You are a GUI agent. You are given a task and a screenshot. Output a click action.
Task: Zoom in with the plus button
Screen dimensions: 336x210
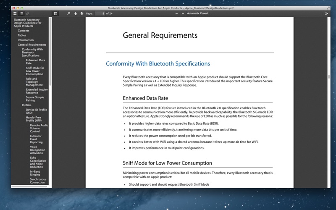coord(183,13)
